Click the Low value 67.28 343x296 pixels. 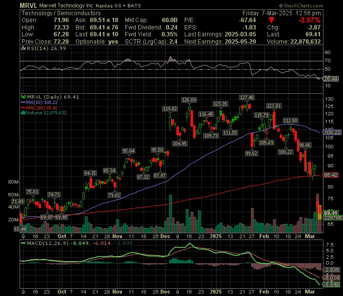click(x=61, y=34)
